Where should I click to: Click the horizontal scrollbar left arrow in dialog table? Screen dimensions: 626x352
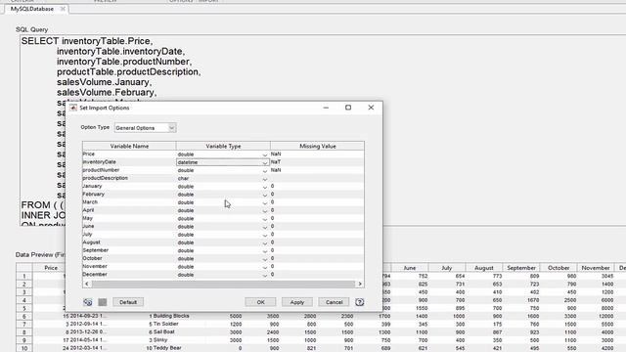87,284
